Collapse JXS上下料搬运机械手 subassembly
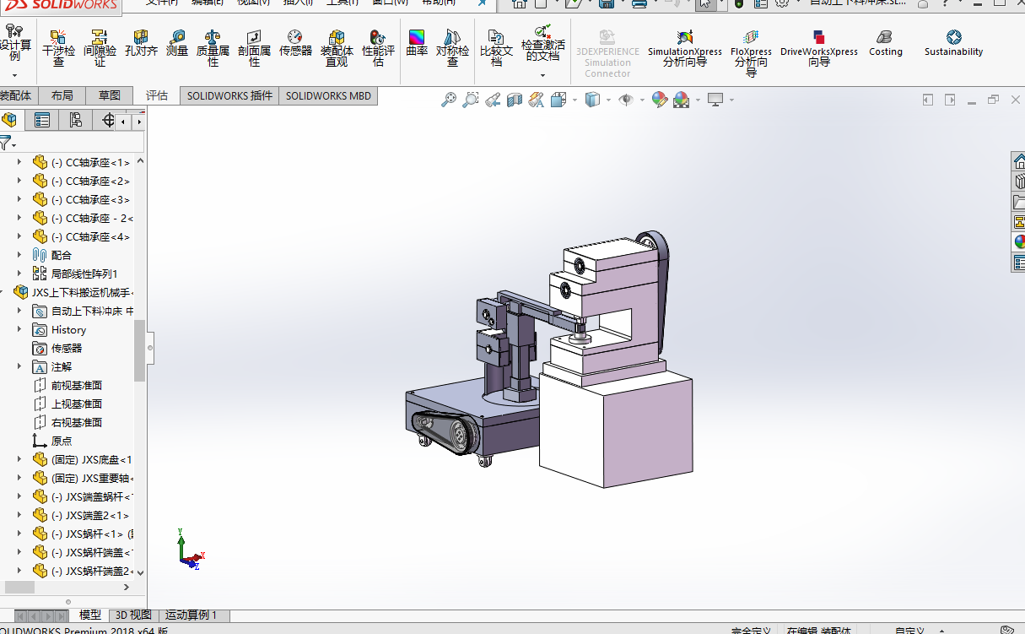1025x634 pixels. point(3,292)
